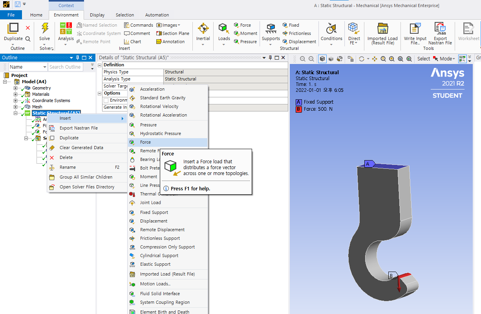The height and width of the screenshot is (314, 481).
Task: Click Fixed support in ribbon
Action: coord(291,25)
